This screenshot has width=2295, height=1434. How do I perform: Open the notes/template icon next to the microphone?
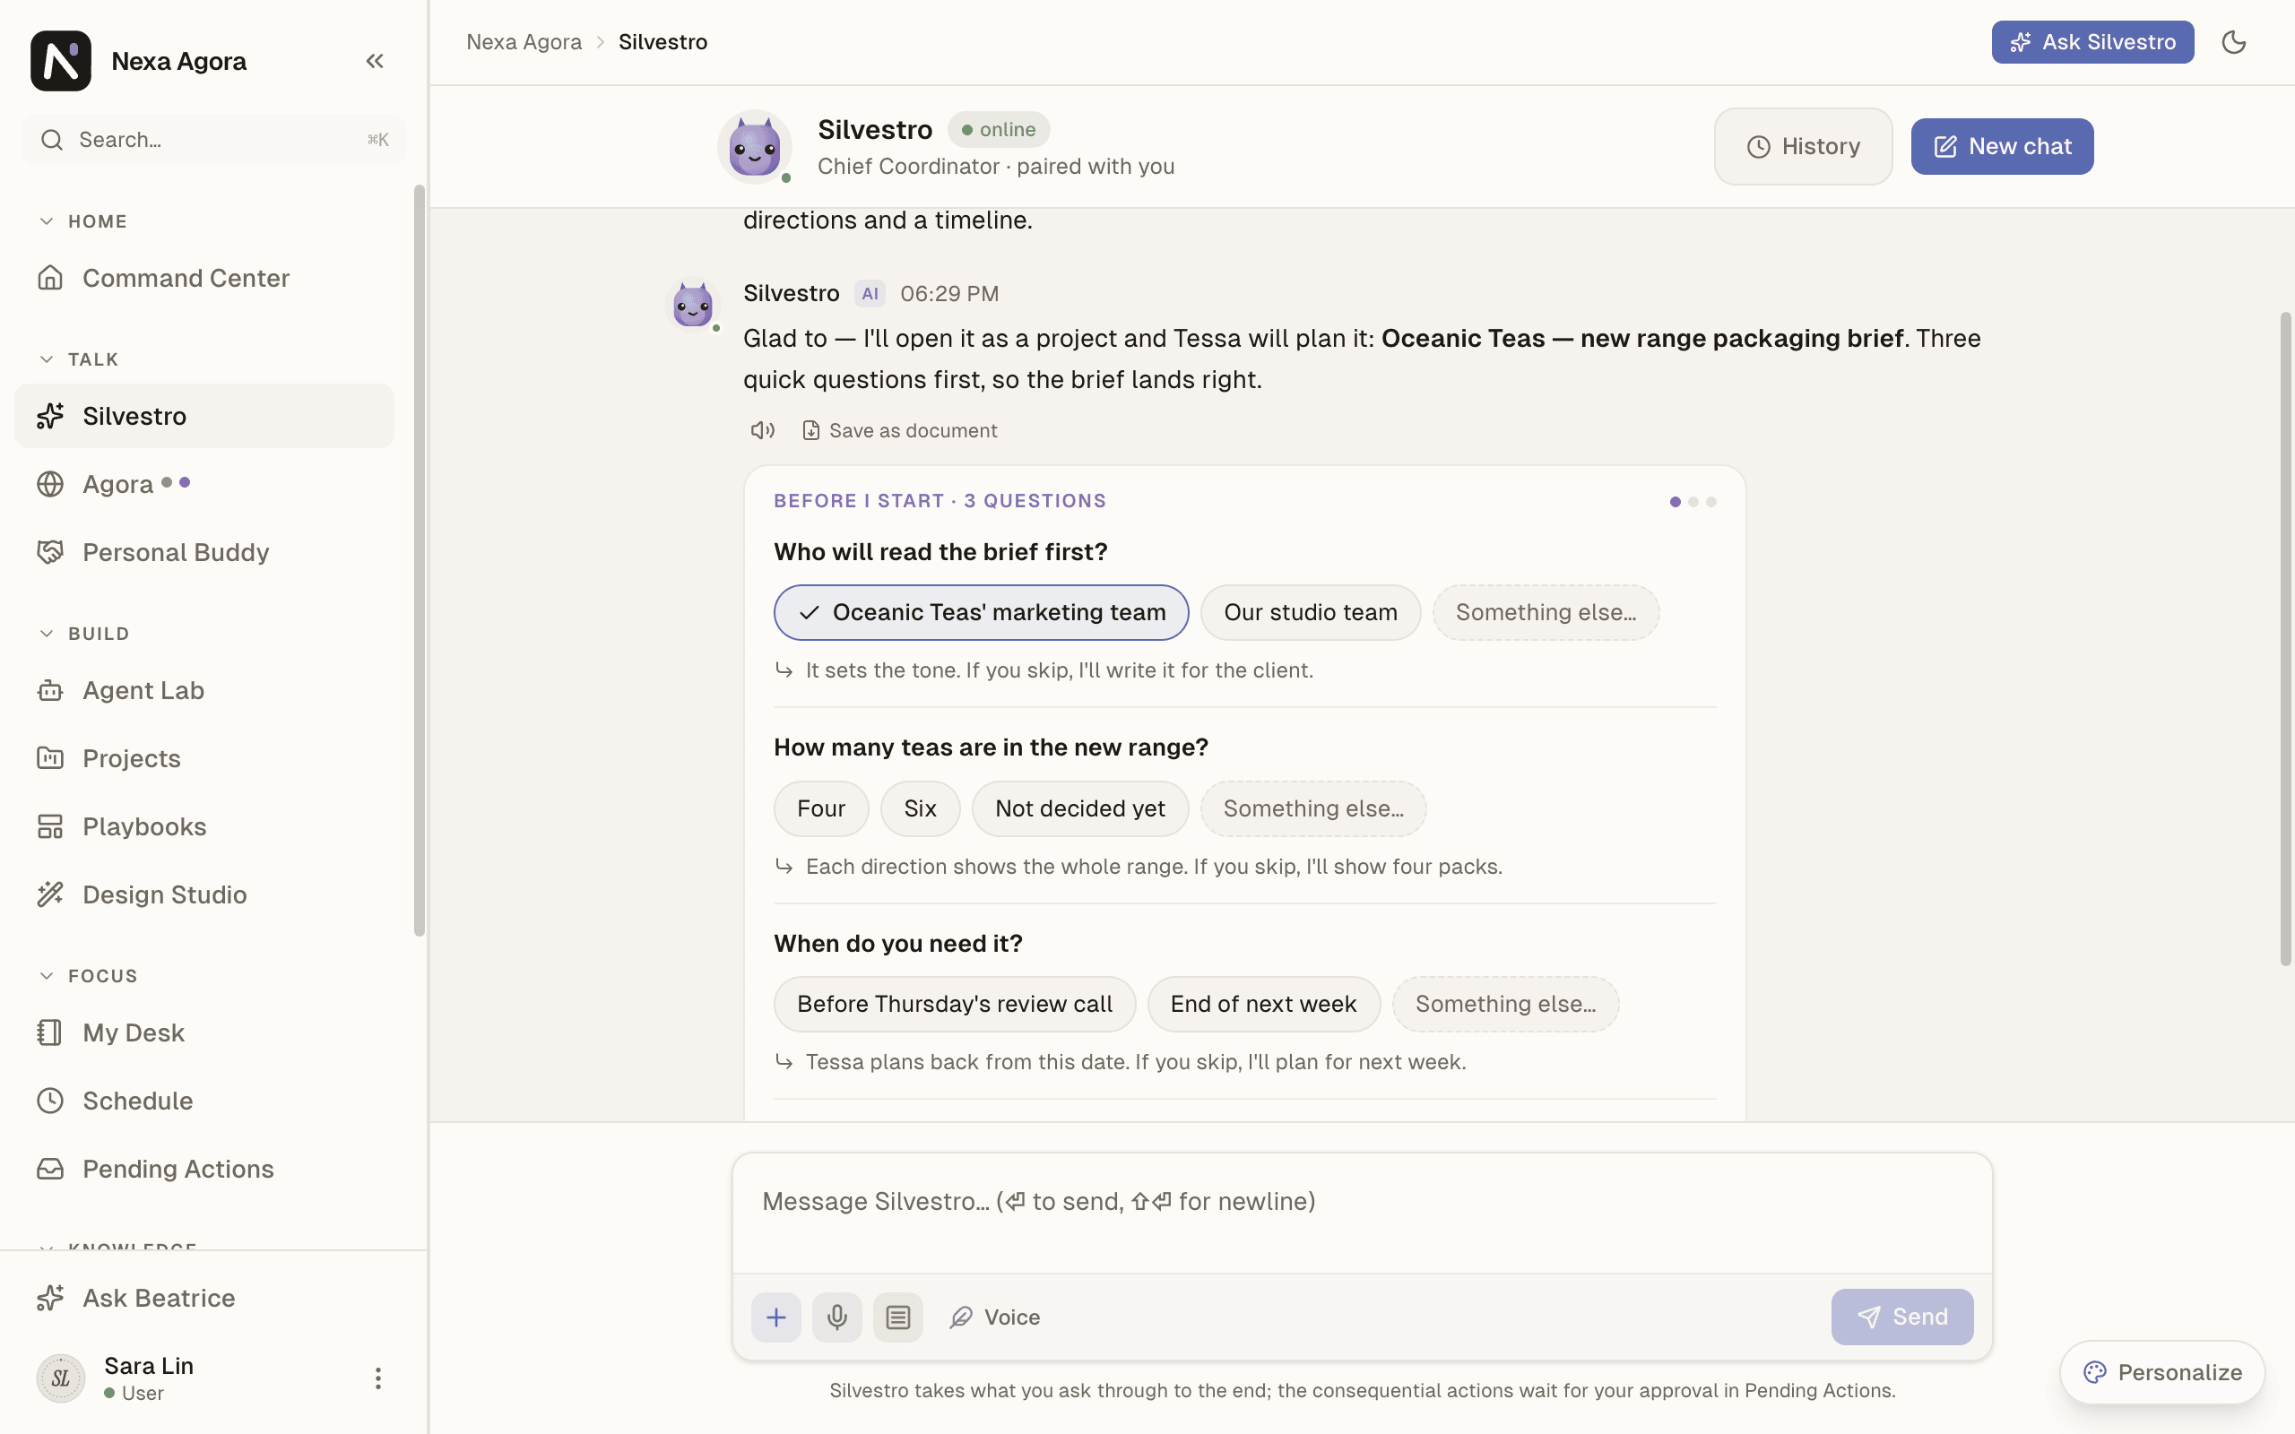coord(898,1317)
